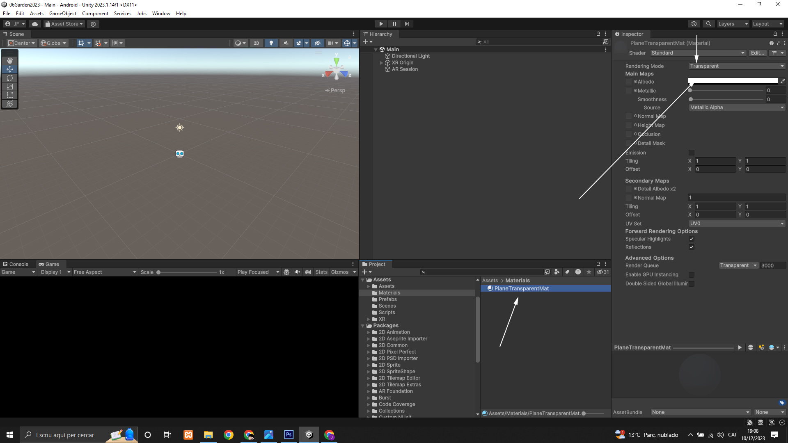Click the white Albedo color swatch
The width and height of the screenshot is (788, 443).
tap(733, 81)
